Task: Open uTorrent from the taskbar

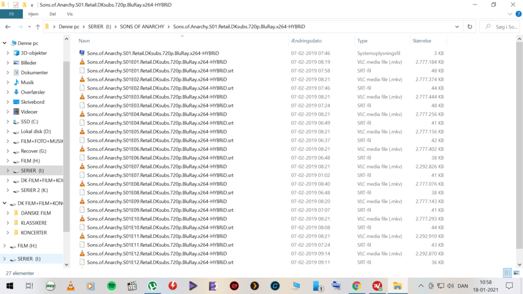Action: 153,286
